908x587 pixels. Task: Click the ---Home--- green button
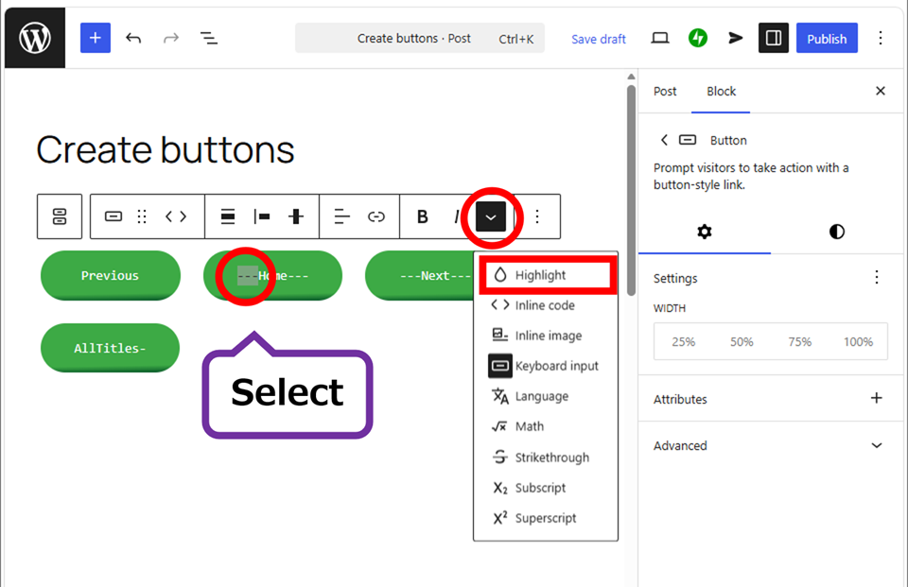coord(272,276)
